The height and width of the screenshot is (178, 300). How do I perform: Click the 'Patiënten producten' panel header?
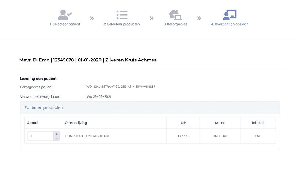(x=43, y=107)
